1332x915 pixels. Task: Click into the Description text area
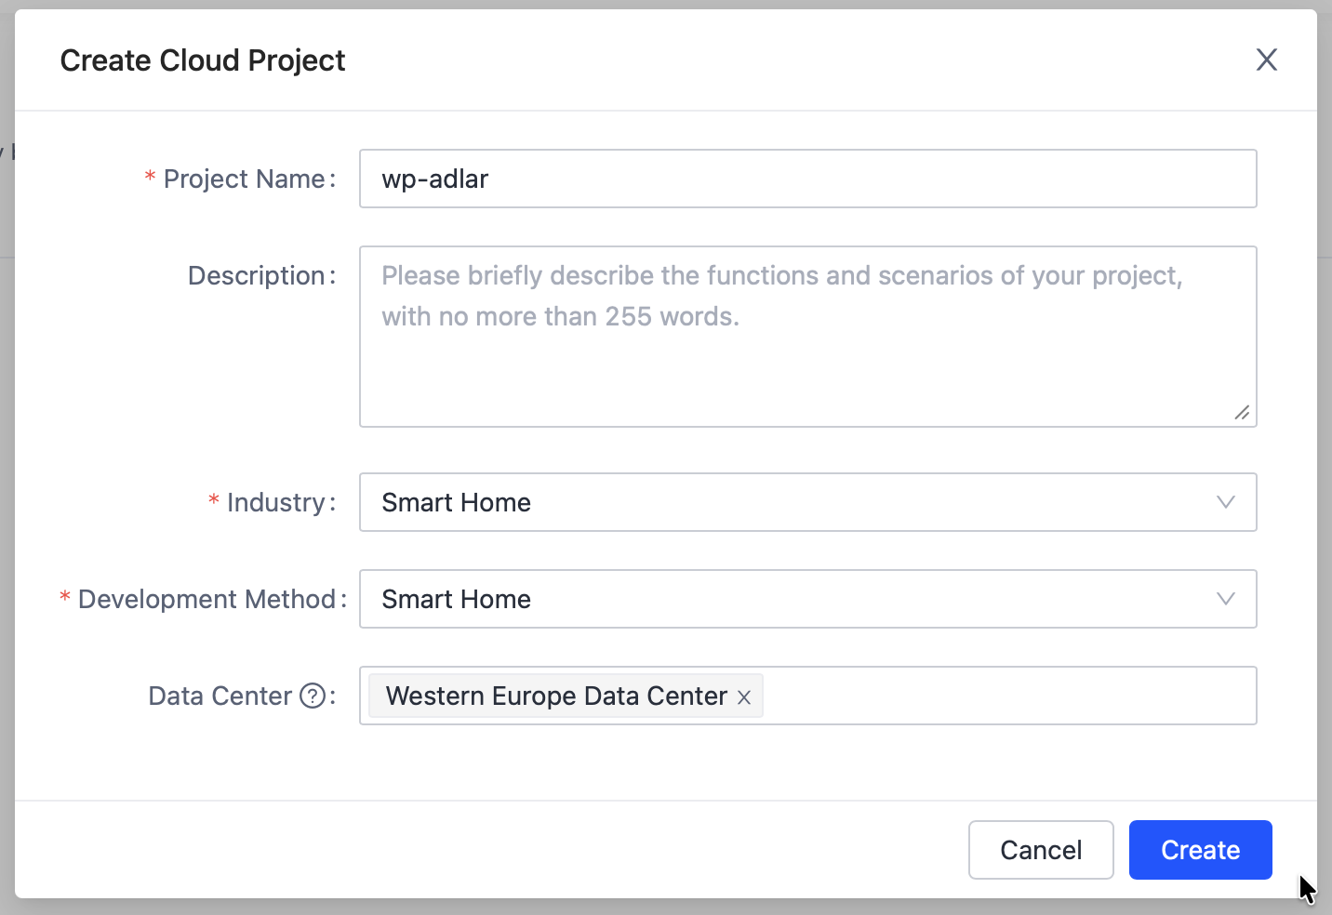(807, 363)
